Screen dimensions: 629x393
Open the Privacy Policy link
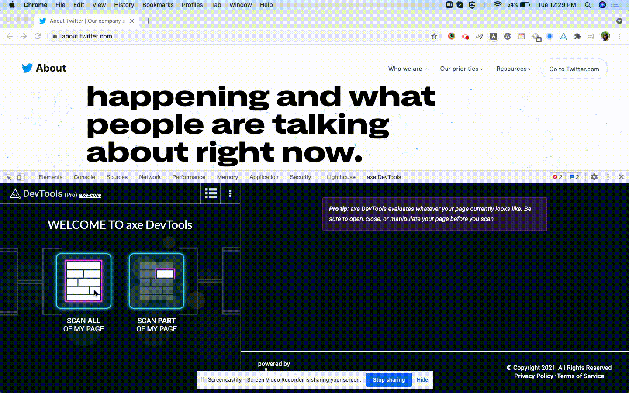pyautogui.click(x=533, y=376)
